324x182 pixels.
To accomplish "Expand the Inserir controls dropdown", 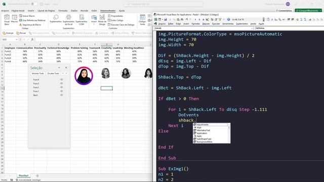I will click(94, 20).
